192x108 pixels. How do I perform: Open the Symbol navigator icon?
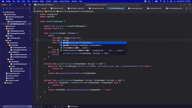tap(10, 8)
